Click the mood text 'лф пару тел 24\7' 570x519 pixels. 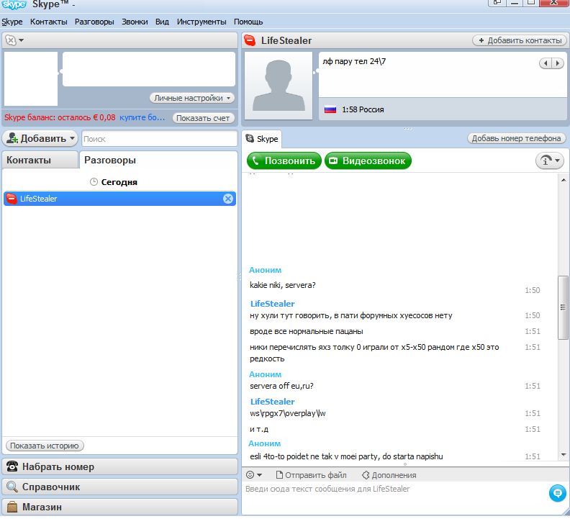[x=354, y=61]
